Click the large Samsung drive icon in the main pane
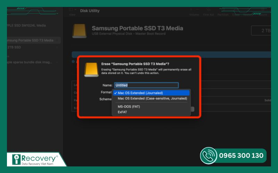Screen dimensions: 278x173 (x=80, y=31)
